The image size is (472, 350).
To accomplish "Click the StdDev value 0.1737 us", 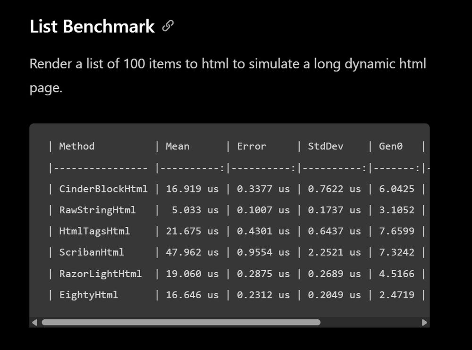I will 334,210.
